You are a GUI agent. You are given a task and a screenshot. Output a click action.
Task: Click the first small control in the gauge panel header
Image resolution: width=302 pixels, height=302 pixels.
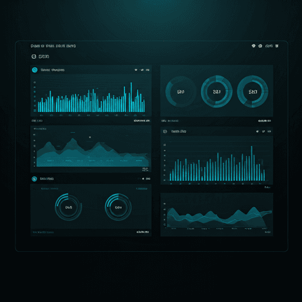[143, 179]
